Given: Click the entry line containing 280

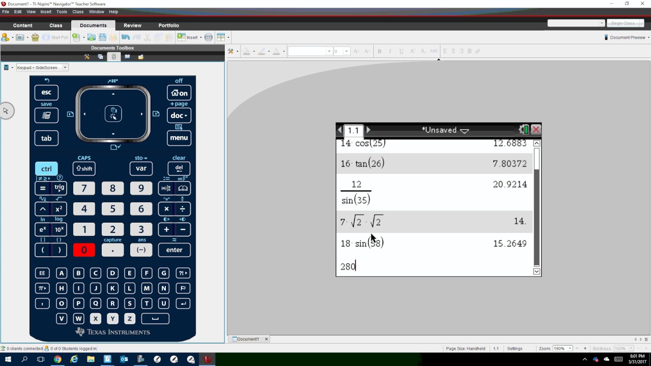Looking at the screenshot, I should click(x=435, y=266).
